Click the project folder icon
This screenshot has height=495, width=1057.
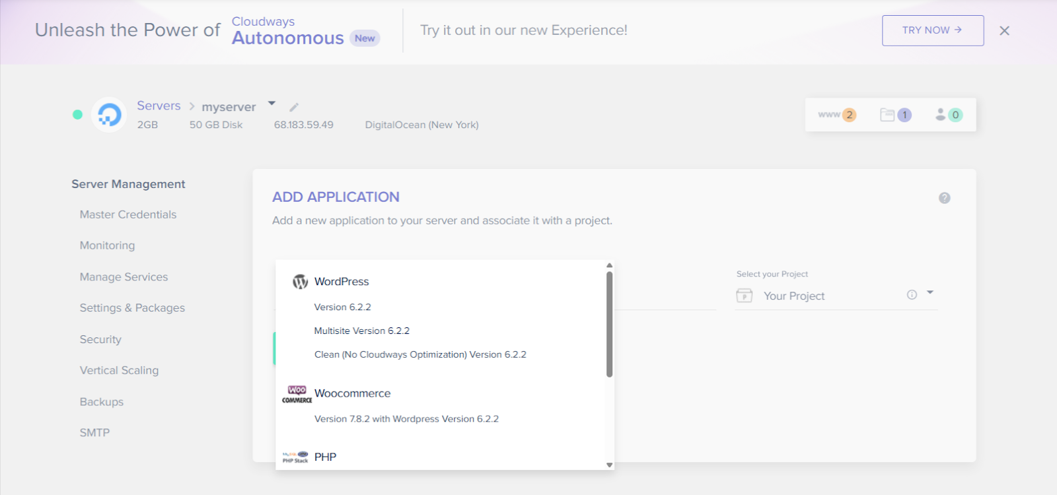coord(745,296)
